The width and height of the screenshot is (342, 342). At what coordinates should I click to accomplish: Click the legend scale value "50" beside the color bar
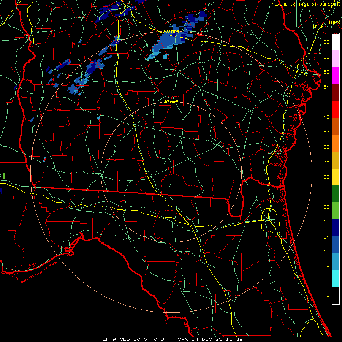tap(326, 102)
